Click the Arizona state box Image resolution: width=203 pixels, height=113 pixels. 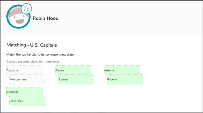122,70
